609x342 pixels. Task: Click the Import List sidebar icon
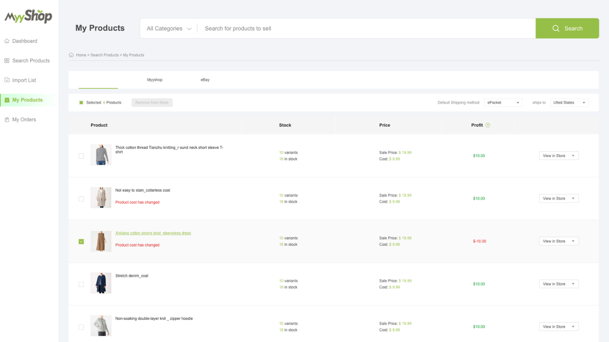point(7,80)
